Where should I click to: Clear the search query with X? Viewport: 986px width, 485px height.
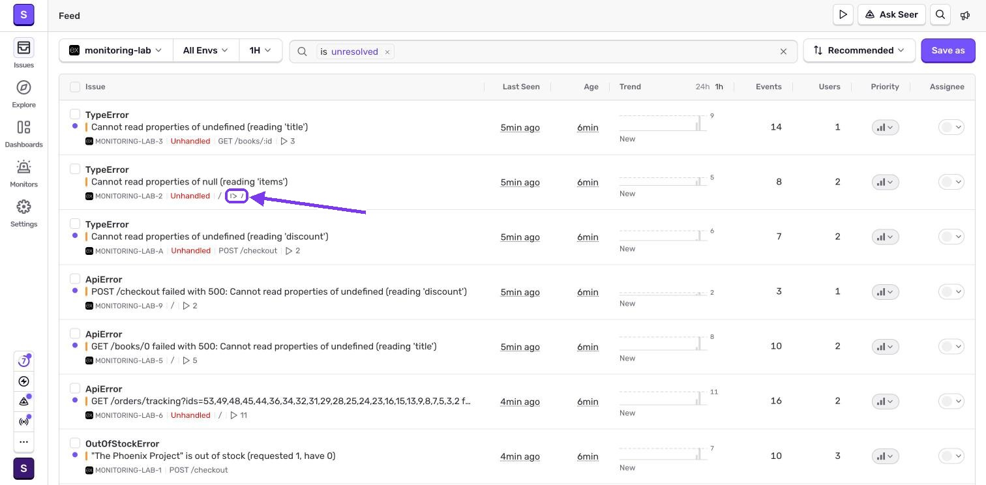783,51
